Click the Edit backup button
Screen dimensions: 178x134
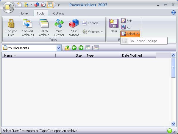coord(127,21)
